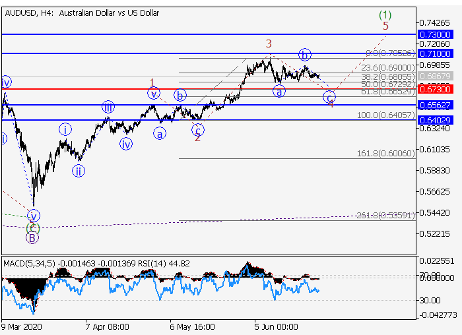Click the red wave 1 label
462x335 pixels.
tap(152, 83)
